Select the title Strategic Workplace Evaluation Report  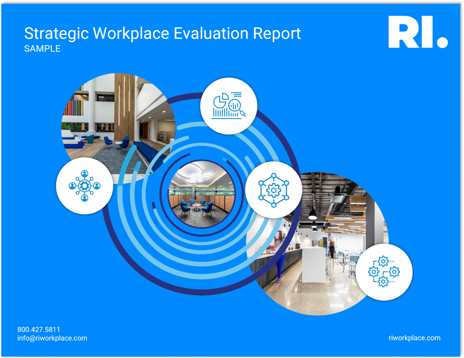(162, 33)
